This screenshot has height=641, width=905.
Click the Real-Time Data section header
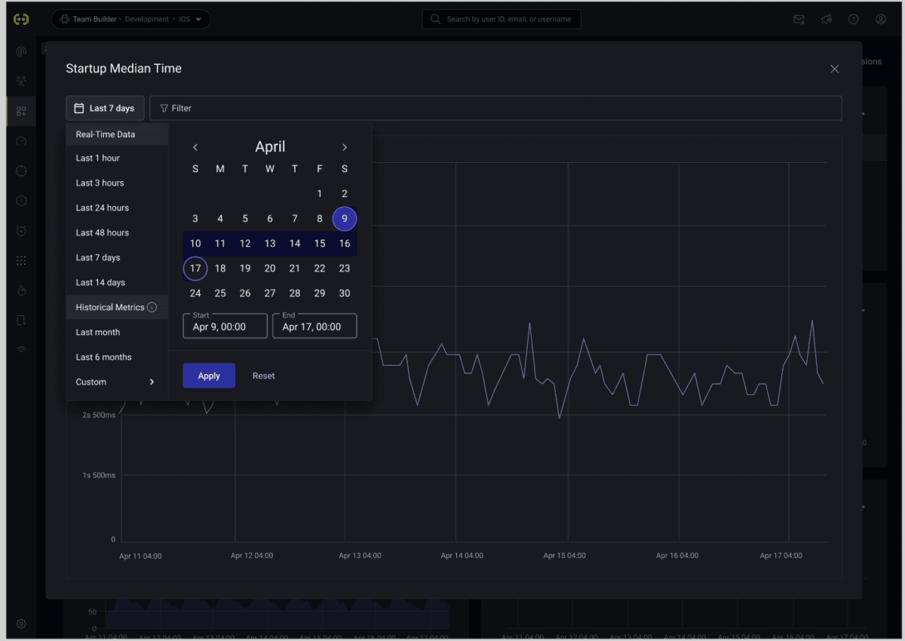coord(106,134)
